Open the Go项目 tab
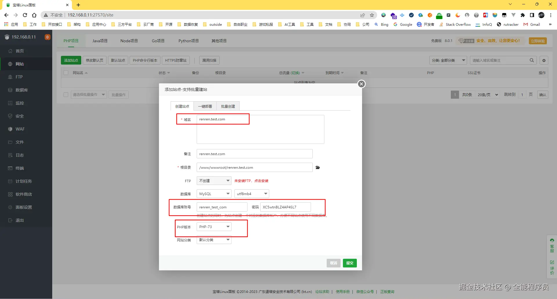557x299 pixels. [x=158, y=41]
